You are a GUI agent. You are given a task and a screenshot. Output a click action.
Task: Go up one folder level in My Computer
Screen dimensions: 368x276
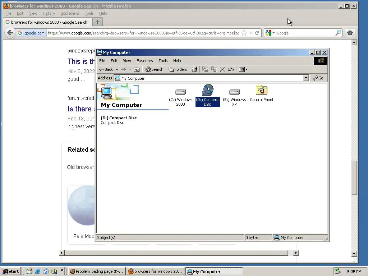(137, 69)
